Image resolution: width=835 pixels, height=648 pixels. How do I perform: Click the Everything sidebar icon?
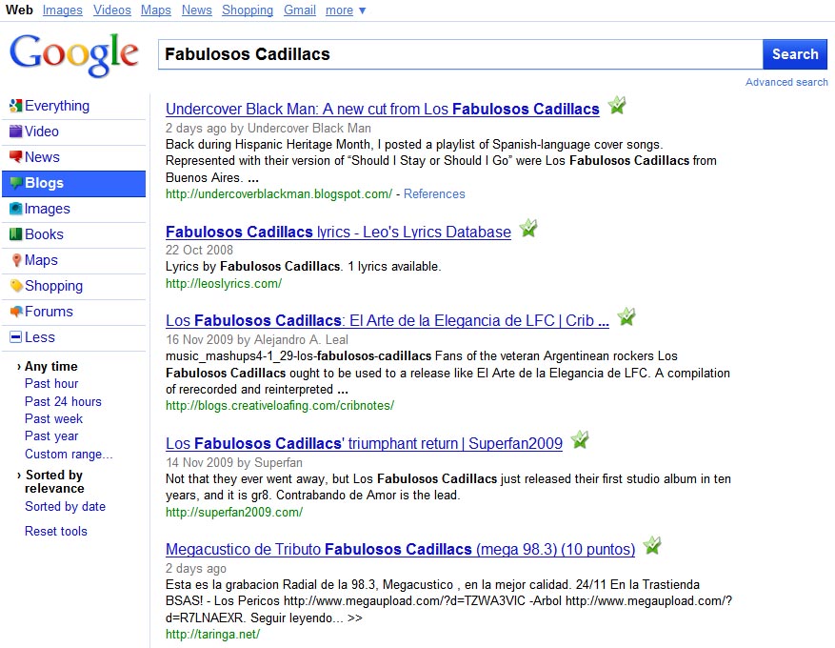[15, 106]
